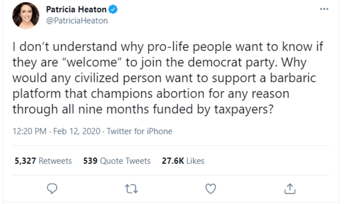
Task: Click the 12:20 PM time
Action: [x=30, y=131]
